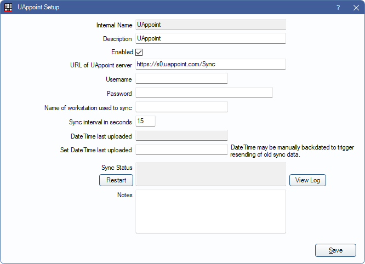Open help via the question mark icon

338,8
